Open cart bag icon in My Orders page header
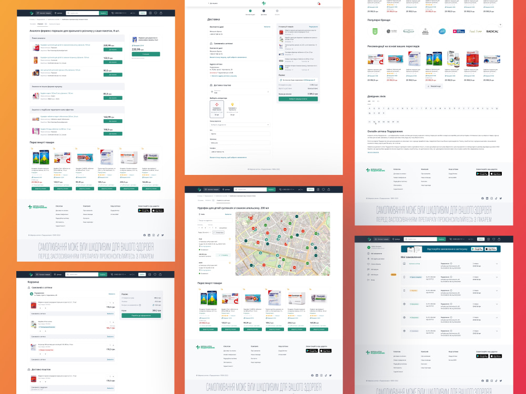The height and width of the screenshot is (394, 526). click(499, 239)
